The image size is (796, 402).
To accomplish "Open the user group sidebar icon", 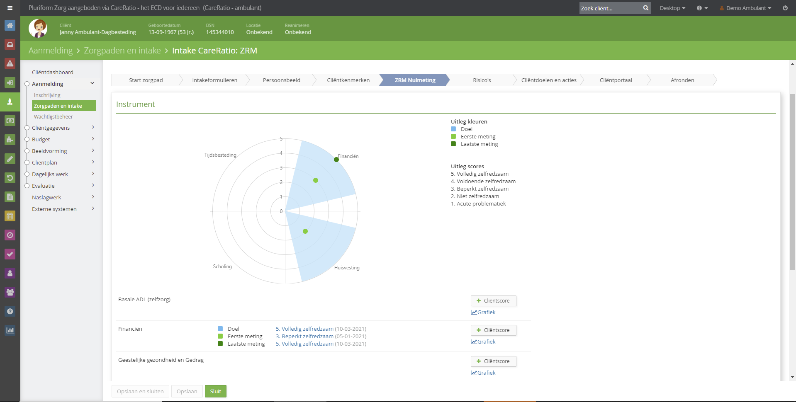I will (10, 292).
